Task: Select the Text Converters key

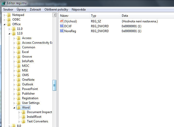Action: pyautogui.click(x=38, y=121)
